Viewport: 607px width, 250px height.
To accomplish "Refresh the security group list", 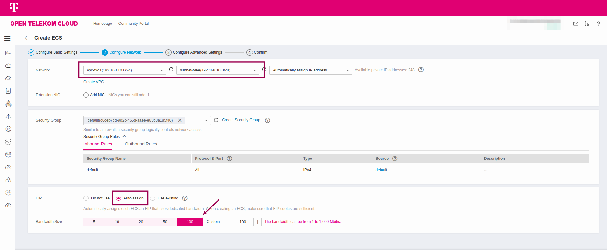I will pyautogui.click(x=216, y=120).
